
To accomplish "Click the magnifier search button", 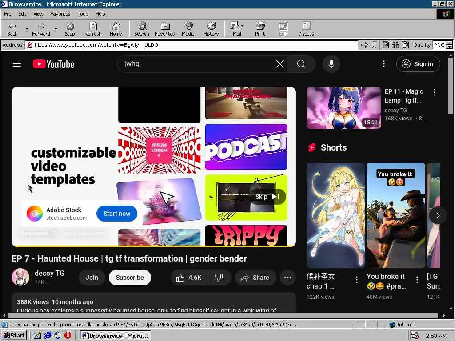I will 301,64.
